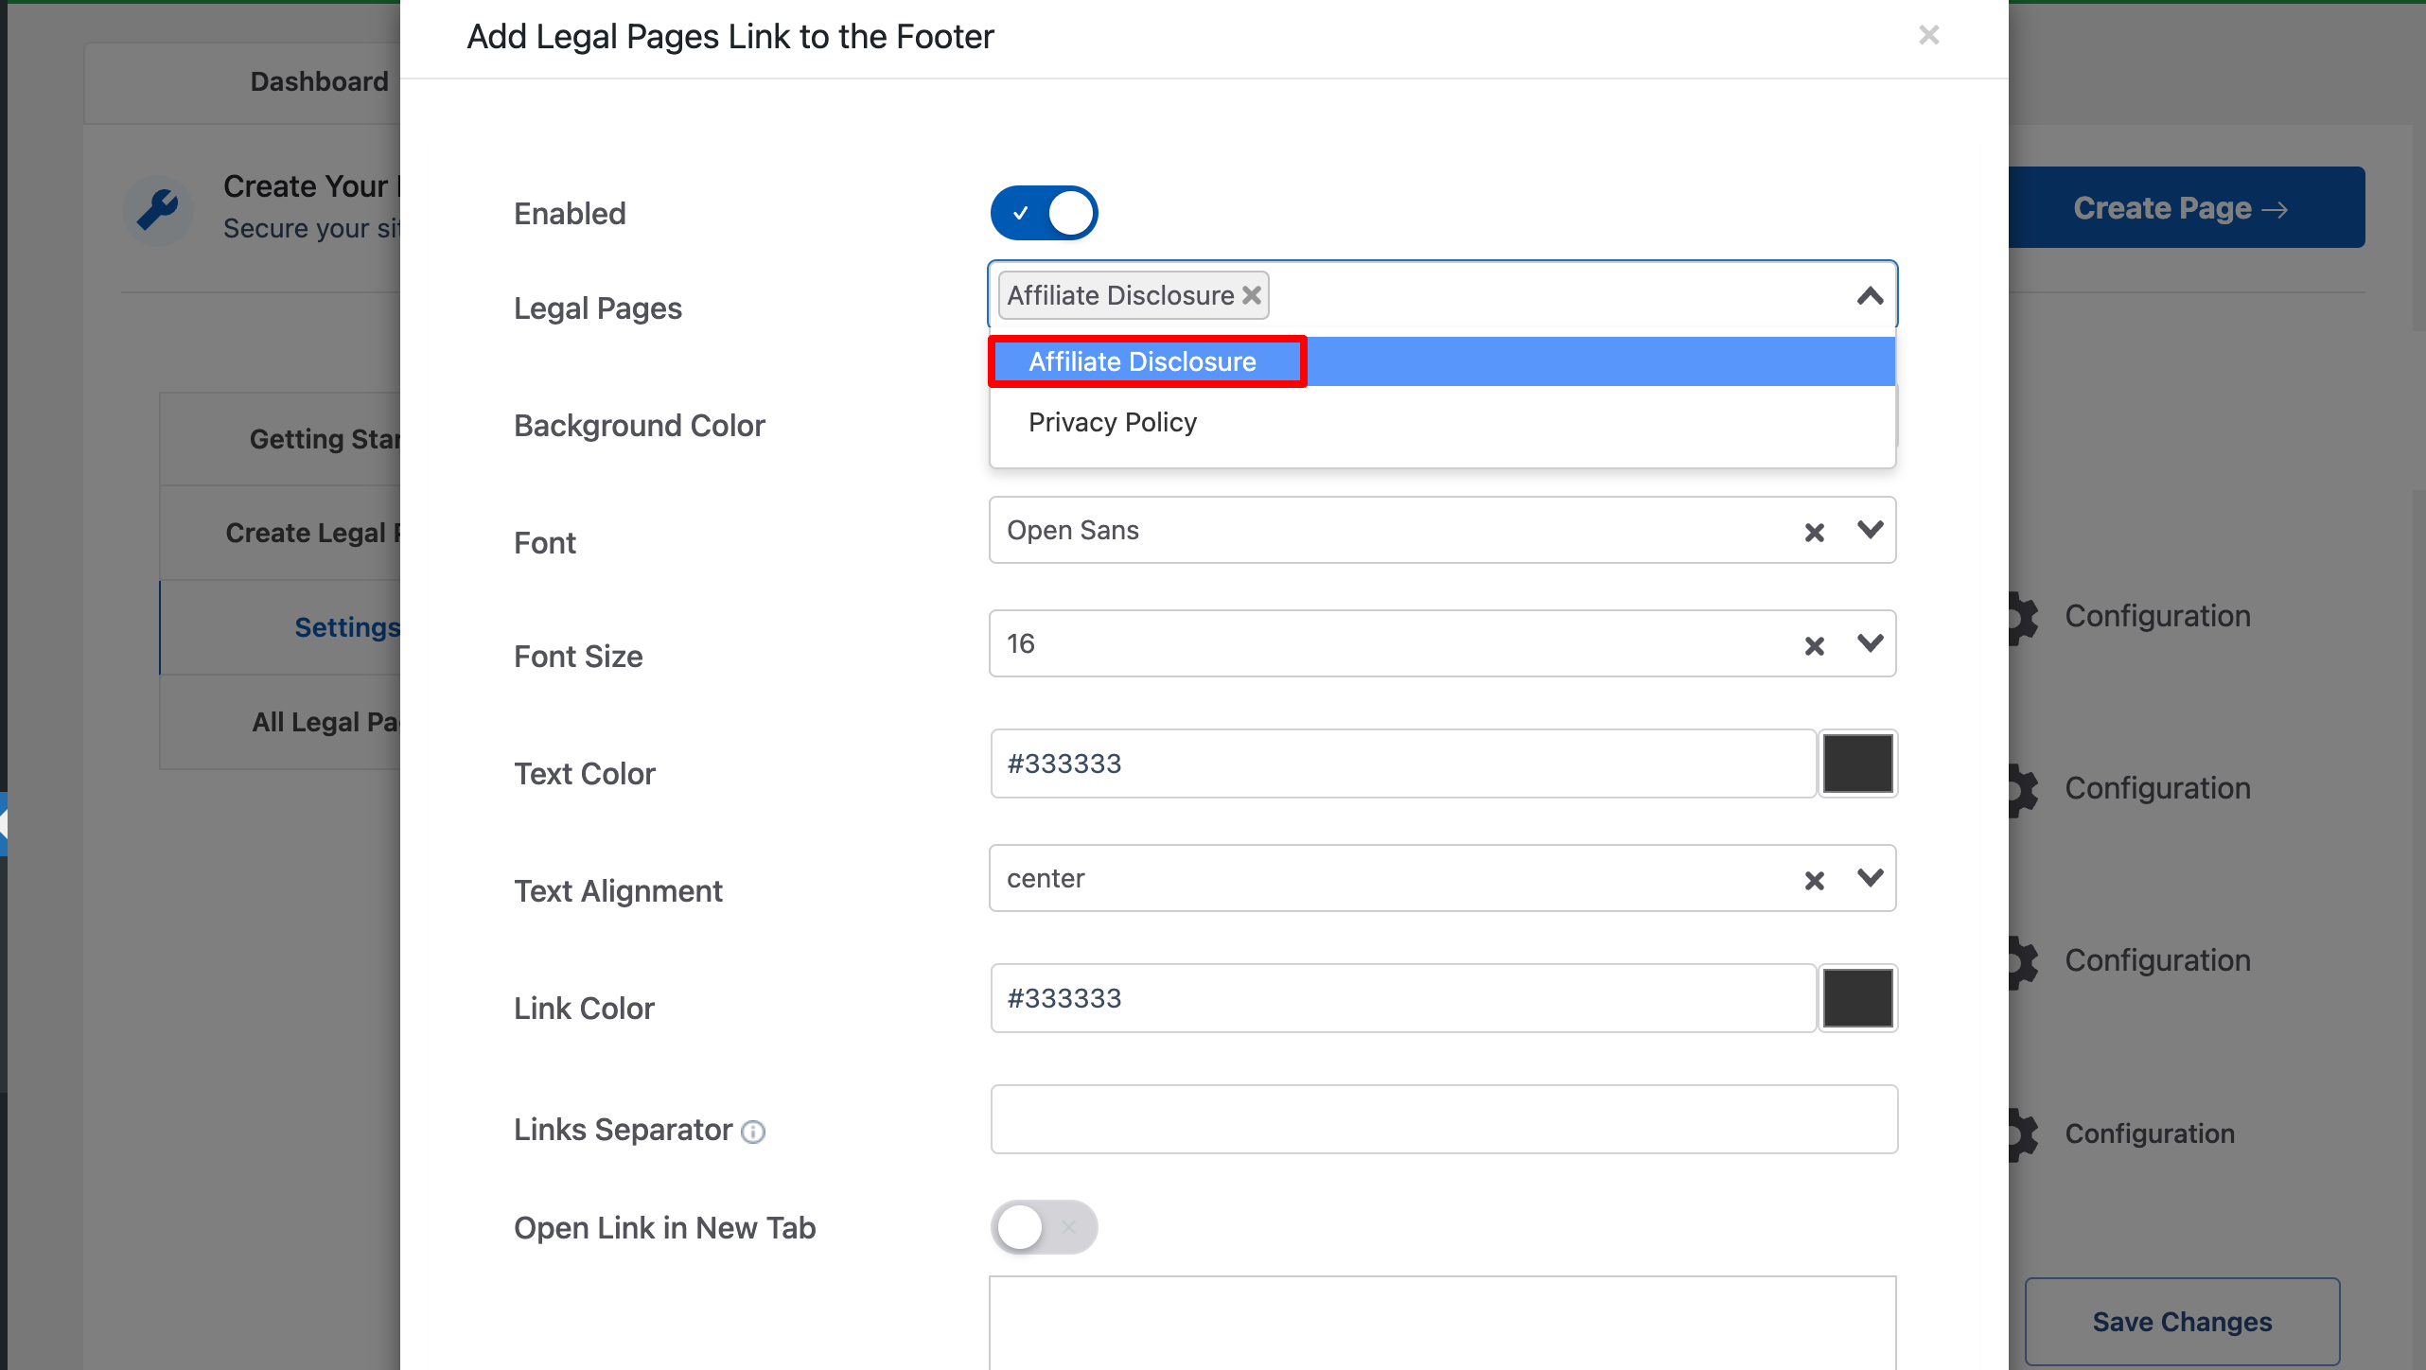Click the Link Color hex input field

1403,998
